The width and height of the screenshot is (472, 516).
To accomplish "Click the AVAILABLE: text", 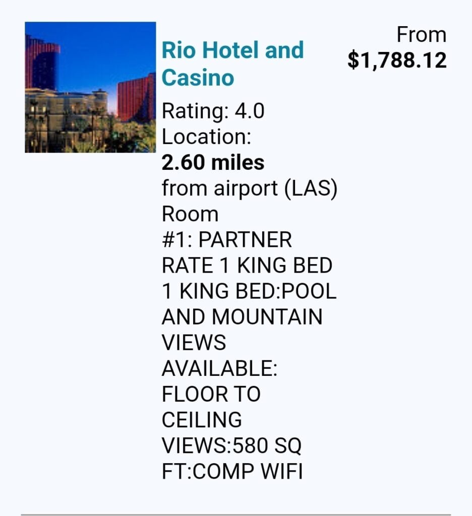I will [x=219, y=368].
